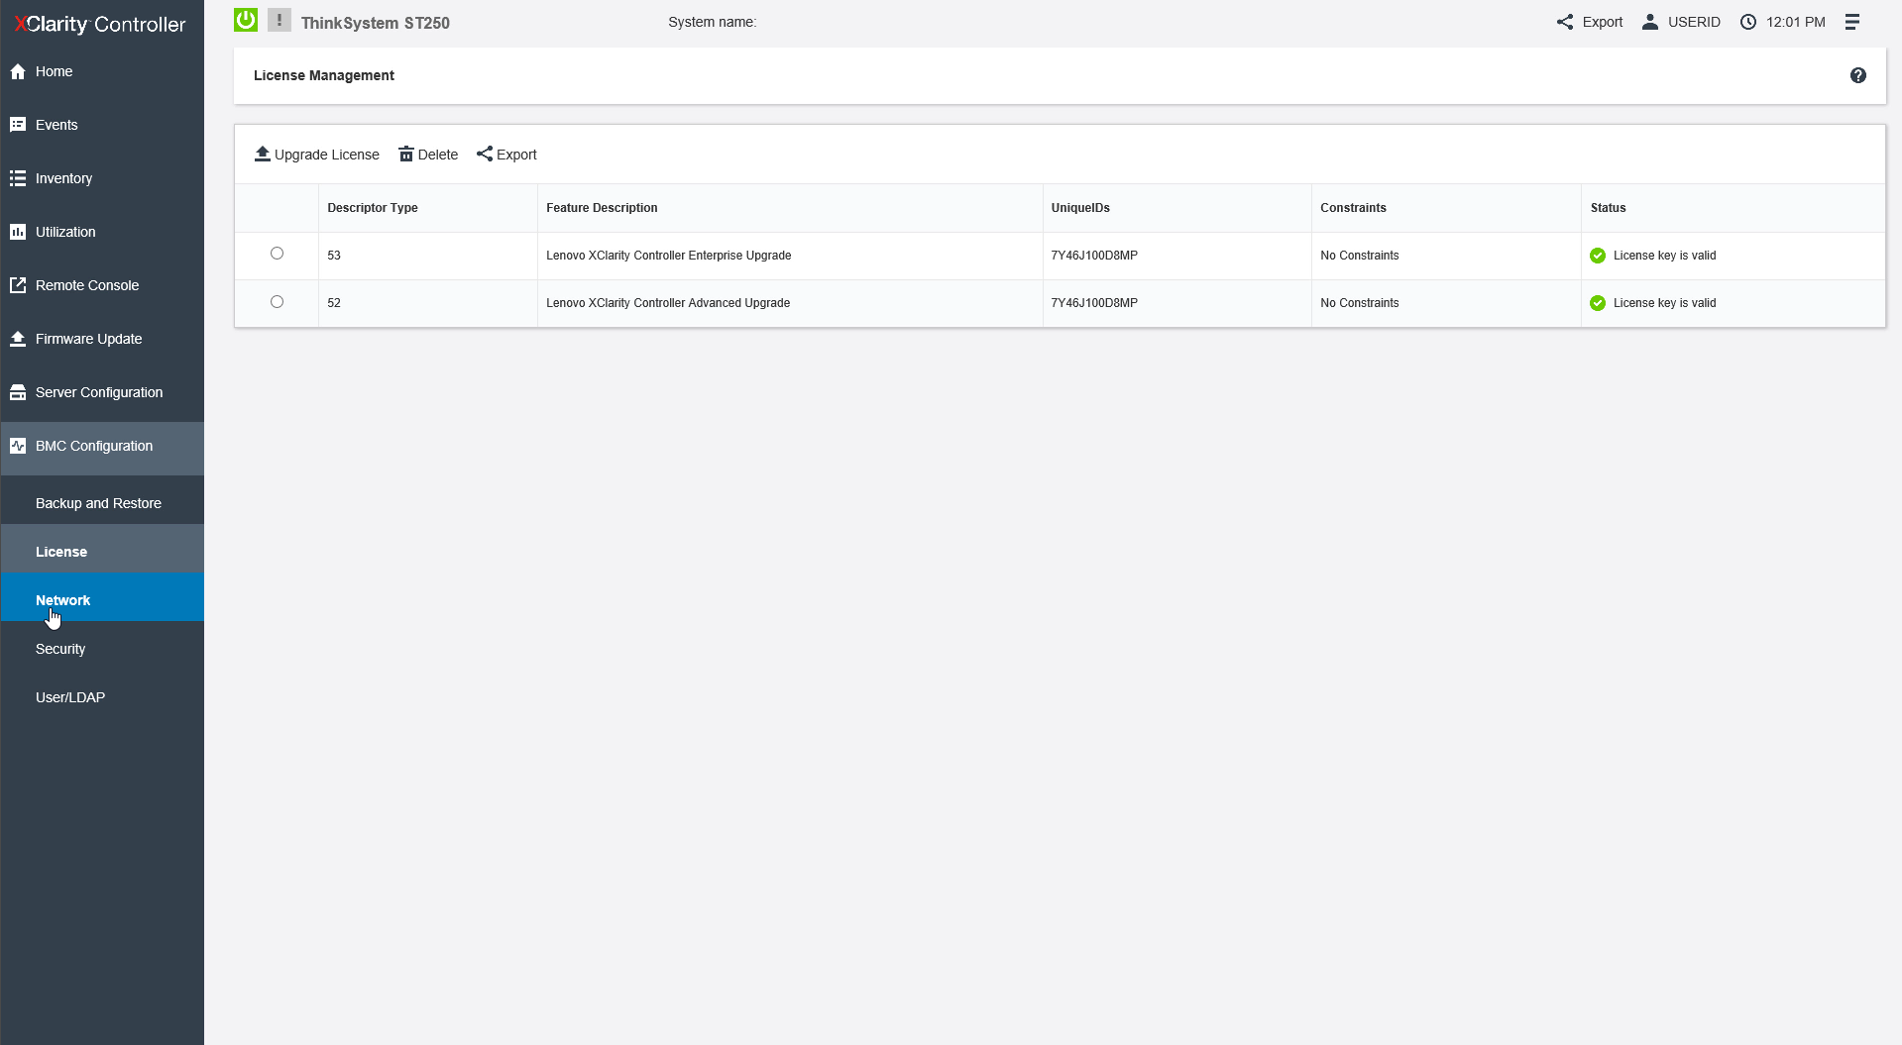This screenshot has height=1045, width=1902.
Task: Select the radio button for descriptor type 52
Action: pyautogui.click(x=277, y=302)
